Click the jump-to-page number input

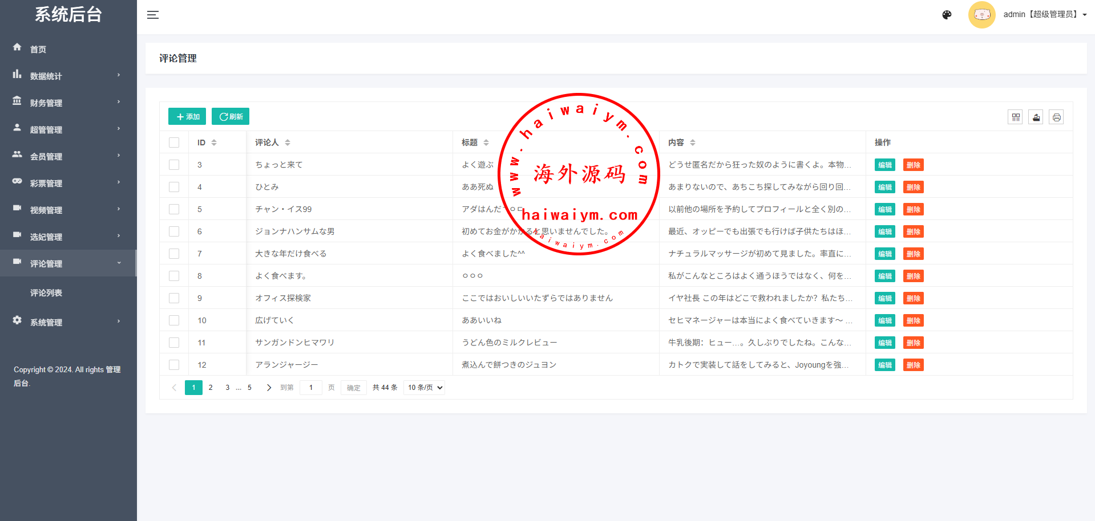[311, 388]
